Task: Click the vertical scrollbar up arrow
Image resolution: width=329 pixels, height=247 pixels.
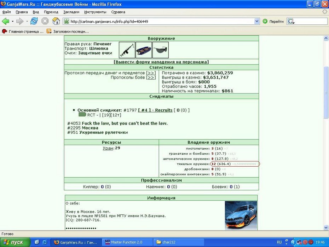Action: pyautogui.click(x=326, y=38)
